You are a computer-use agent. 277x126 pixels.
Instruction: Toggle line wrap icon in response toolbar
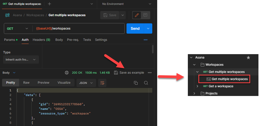coord(102,83)
